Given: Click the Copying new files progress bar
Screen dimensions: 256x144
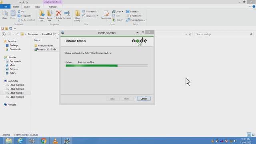Looking at the screenshot, I should coord(107,66).
